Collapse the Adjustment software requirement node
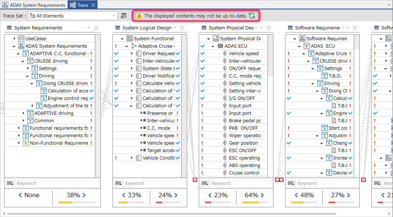Viewport: 393px width, 217px height. click(317, 136)
